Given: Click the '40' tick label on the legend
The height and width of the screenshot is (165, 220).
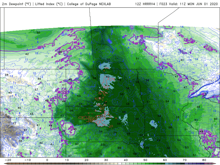Looking at the screenshot, I should pyautogui.click(x=126, y=160).
